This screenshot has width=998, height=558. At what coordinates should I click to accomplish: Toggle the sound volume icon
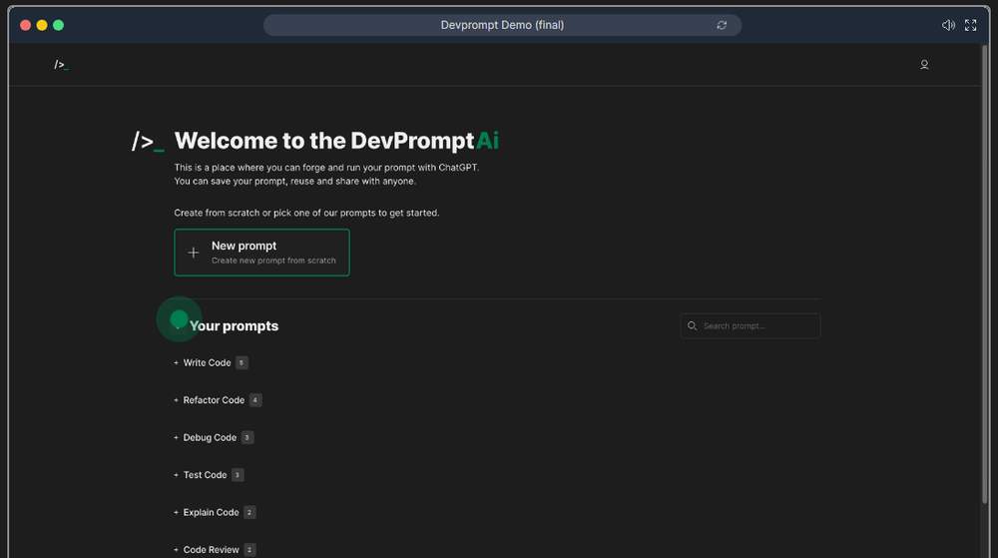[948, 25]
